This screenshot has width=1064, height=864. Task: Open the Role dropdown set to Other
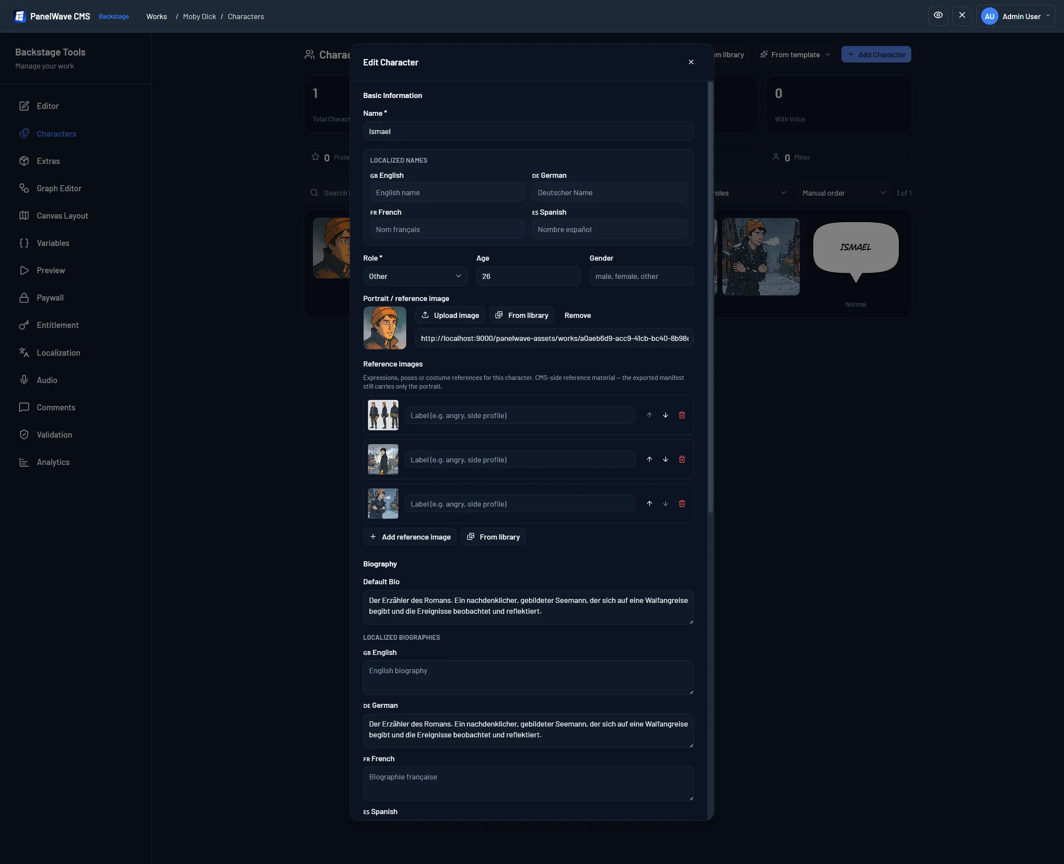pyautogui.click(x=415, y=276)
